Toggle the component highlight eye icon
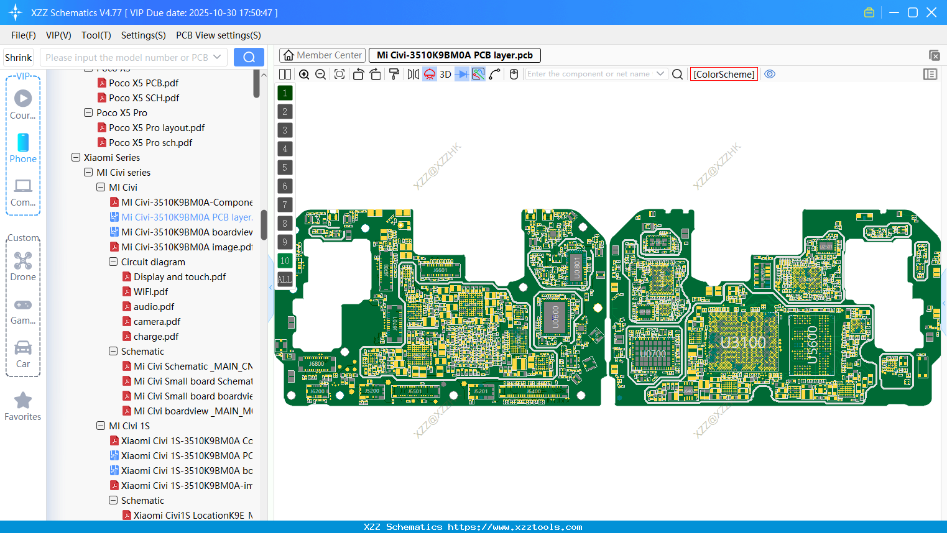Image resolution: width=947 pixels, height=533 pixels. click(770, 74)
